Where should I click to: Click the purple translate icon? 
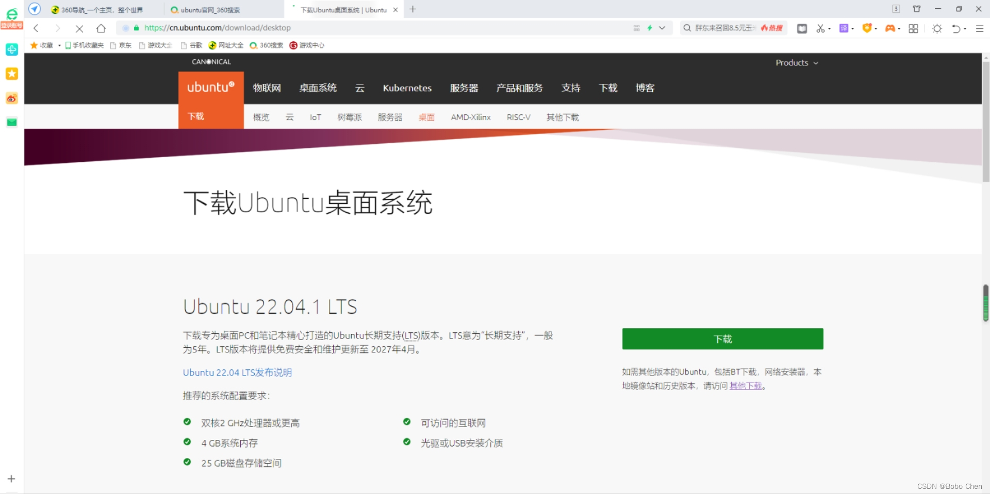844,28
